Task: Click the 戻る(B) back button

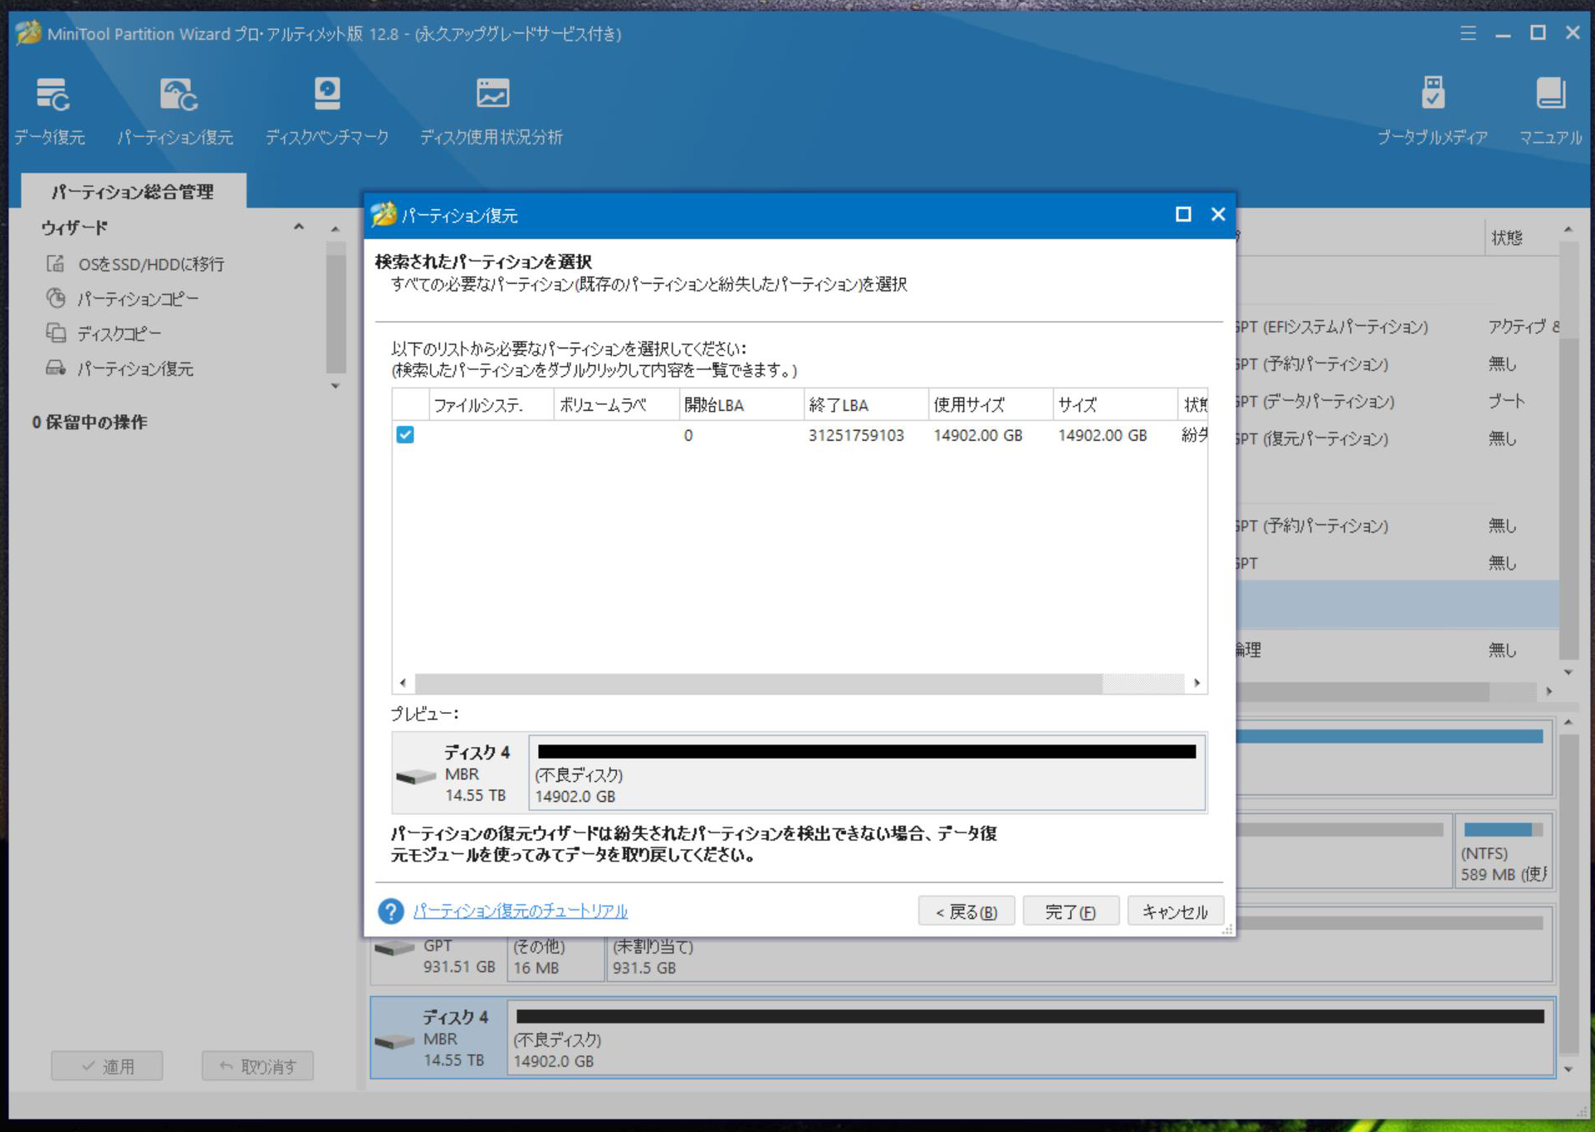Action: (x=966, y=911)
